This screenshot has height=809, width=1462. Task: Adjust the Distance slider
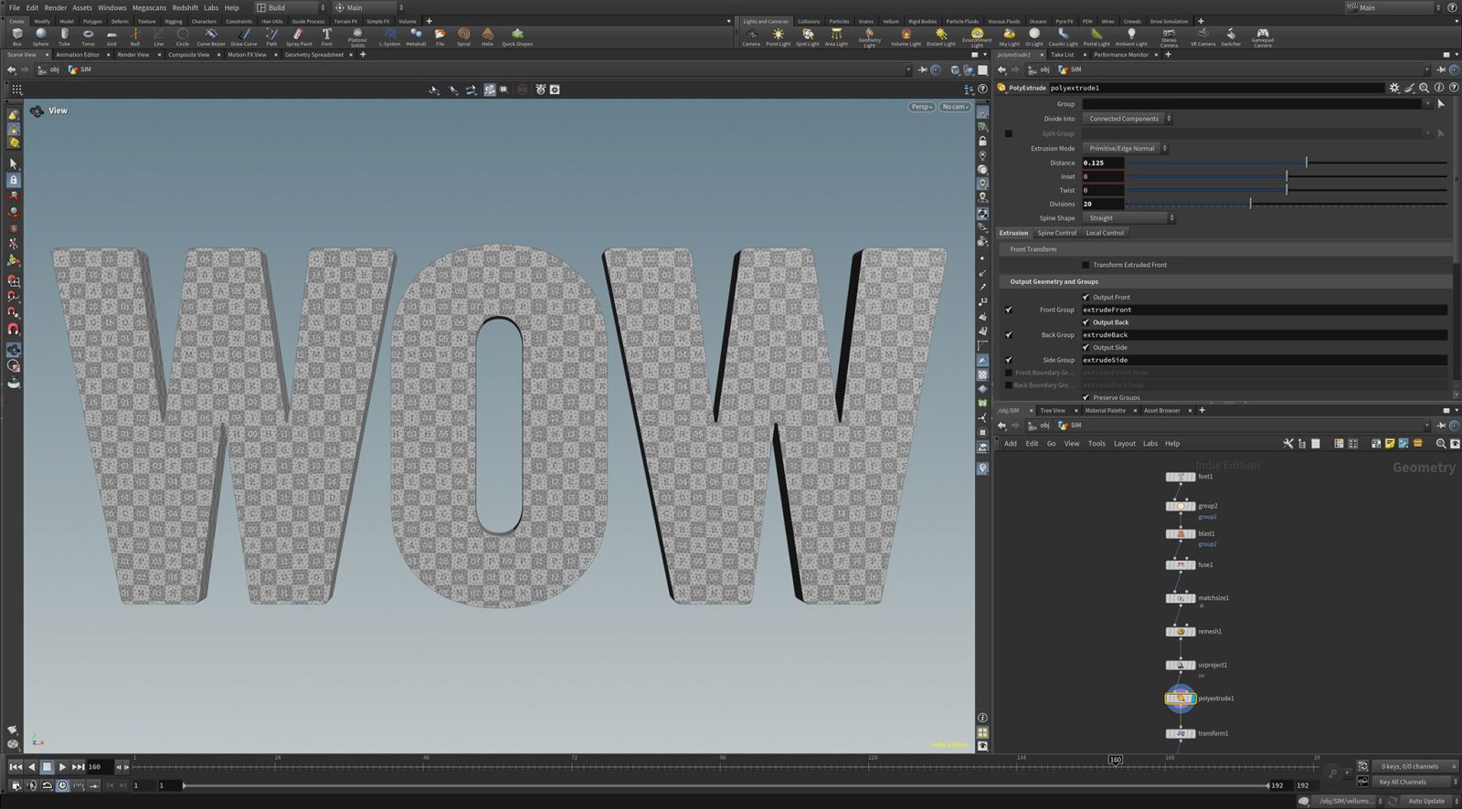click(1287, 163)
